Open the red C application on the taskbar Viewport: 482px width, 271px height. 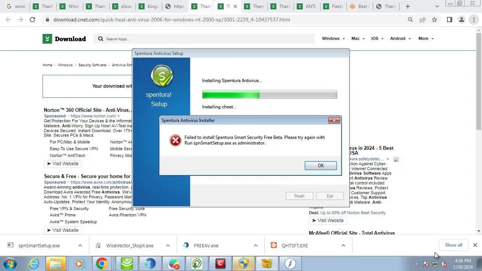point(220,263)
